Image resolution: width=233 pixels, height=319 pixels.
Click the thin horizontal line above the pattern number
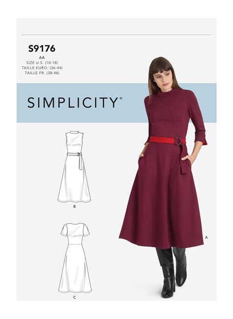(116, 35)
